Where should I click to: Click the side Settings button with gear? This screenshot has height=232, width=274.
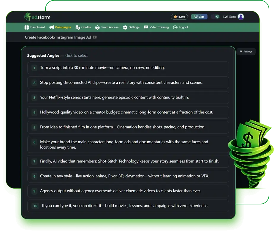coord(246,52)
